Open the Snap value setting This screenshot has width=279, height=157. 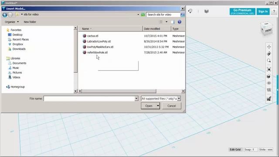click(x=250, y=150)
